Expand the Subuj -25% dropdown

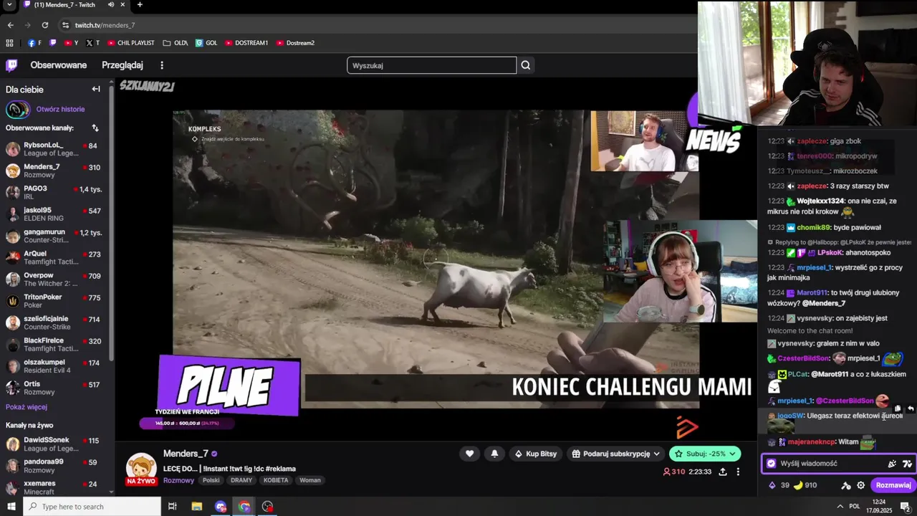click(733, 454)
